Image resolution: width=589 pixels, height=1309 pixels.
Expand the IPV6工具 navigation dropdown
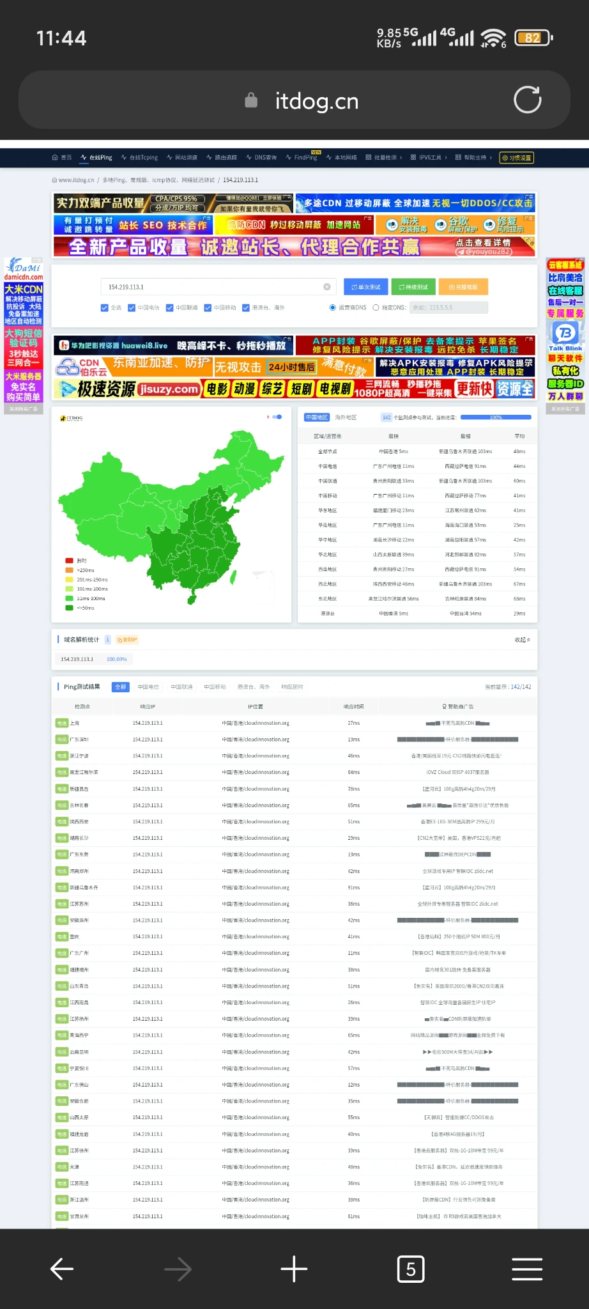(429, 157)
